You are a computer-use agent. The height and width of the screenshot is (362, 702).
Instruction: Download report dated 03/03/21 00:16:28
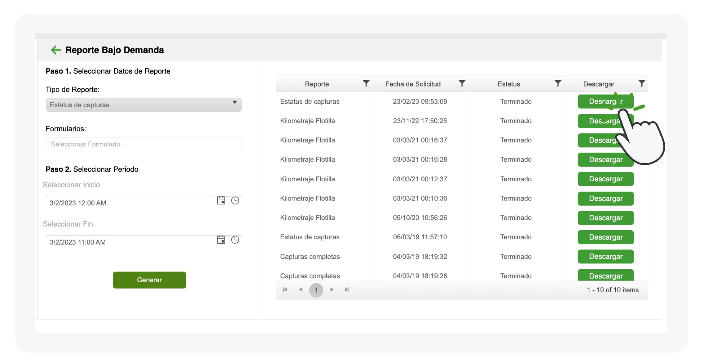605,160
